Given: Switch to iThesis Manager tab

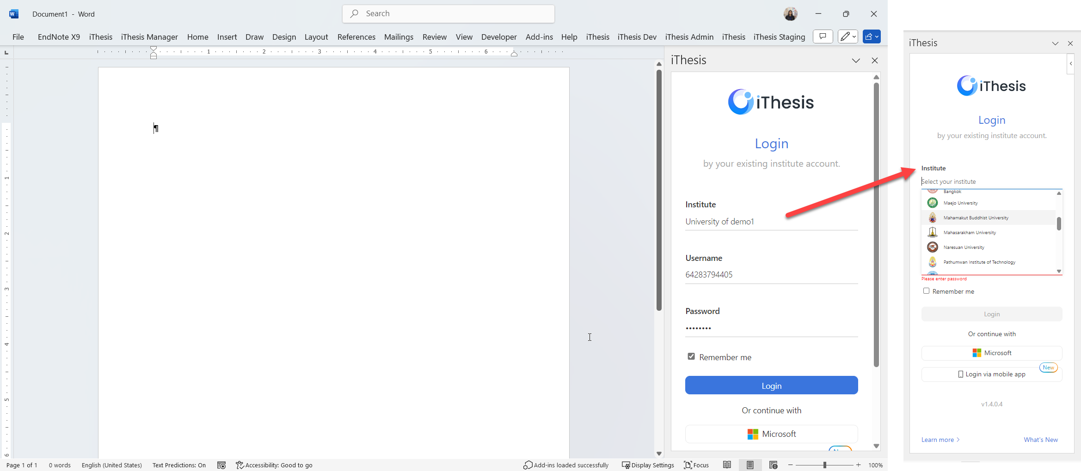Looking at the screenshot, I should pos(149,37).
